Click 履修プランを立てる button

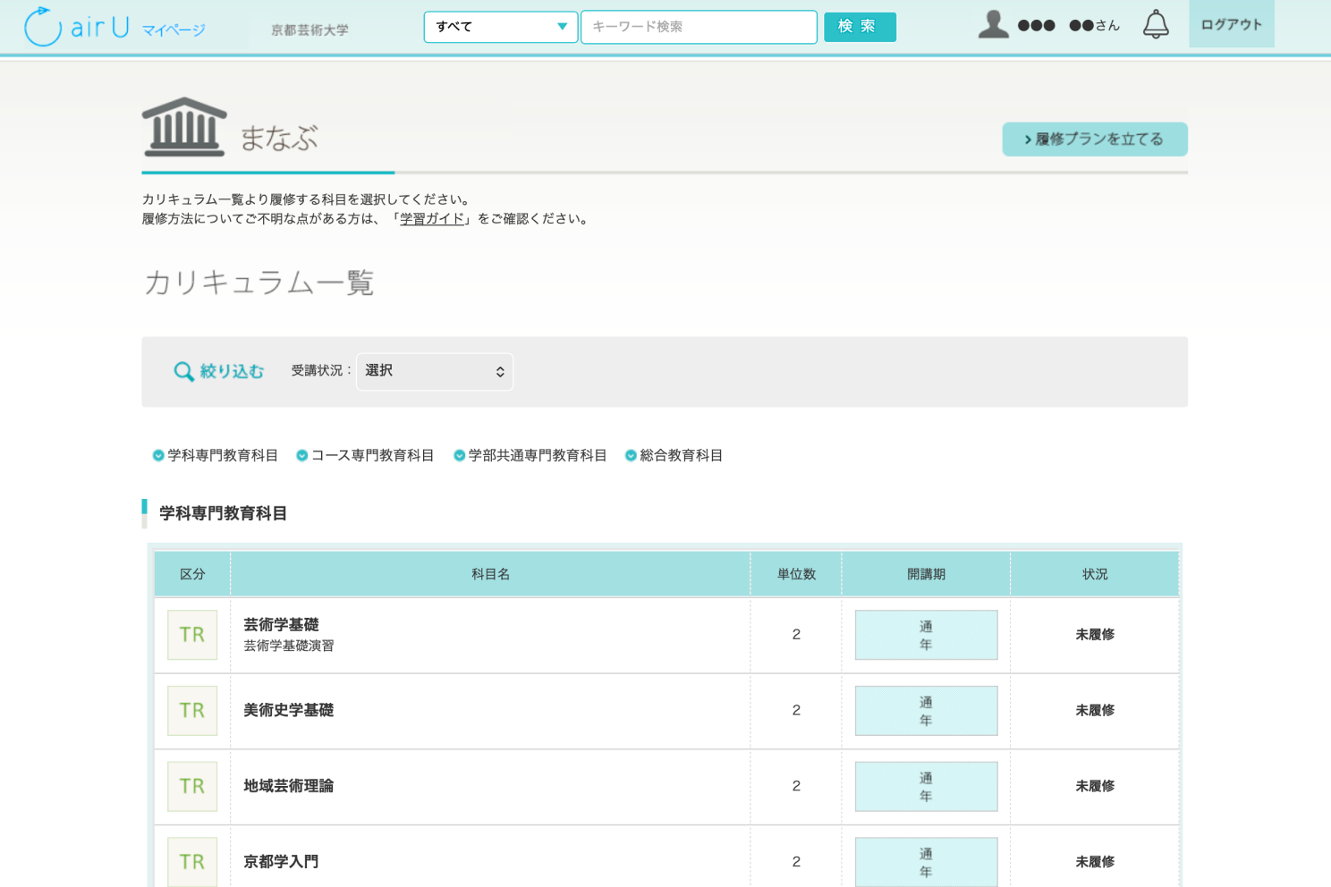(1095, 139)
